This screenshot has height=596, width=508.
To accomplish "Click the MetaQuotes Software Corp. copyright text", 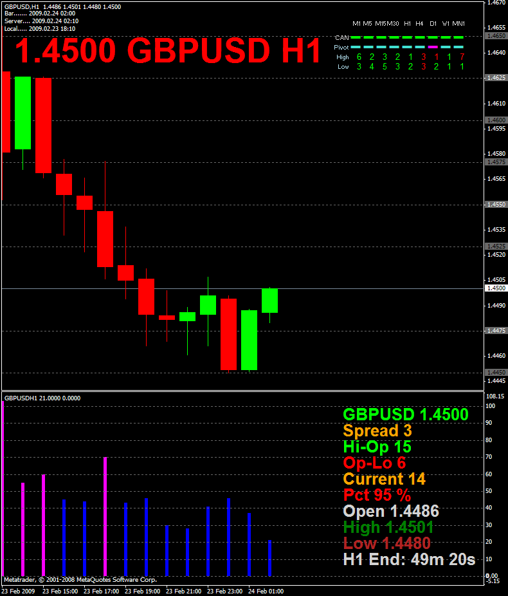I will pos(80,580).
